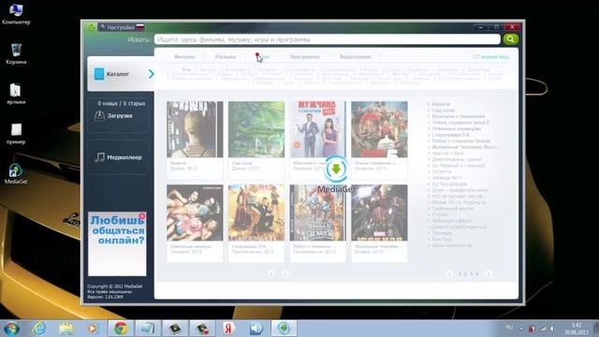Open the Сад слов green poster

256,129
